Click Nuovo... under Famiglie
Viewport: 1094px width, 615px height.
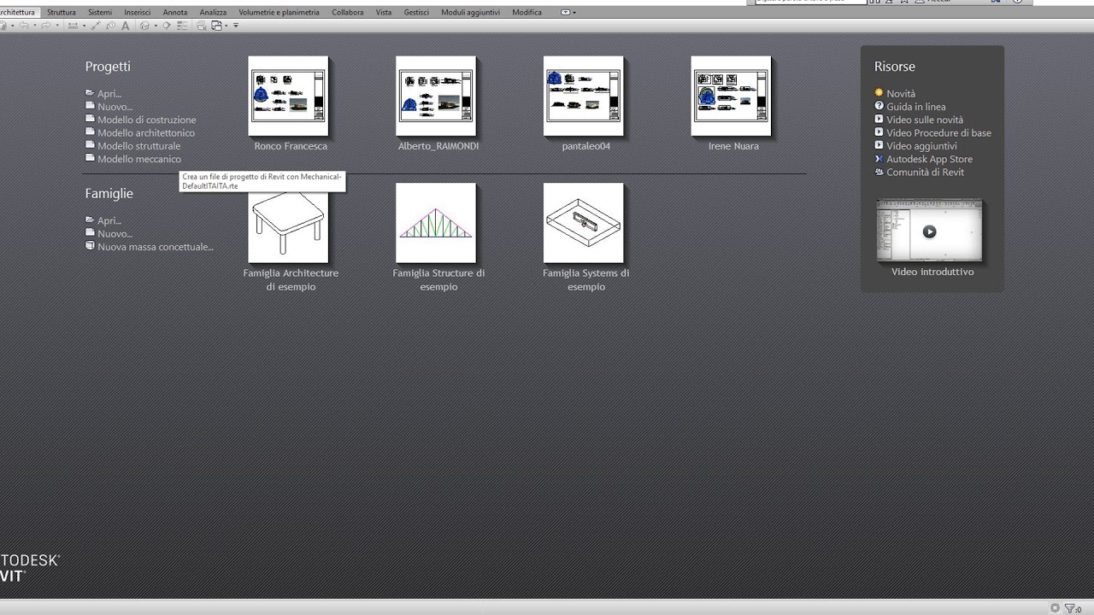click(x=109, y=233)
